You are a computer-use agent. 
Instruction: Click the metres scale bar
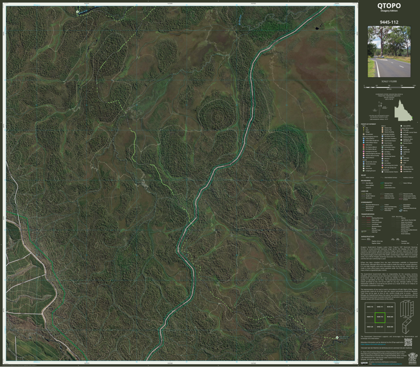click(x=389, y=87)
